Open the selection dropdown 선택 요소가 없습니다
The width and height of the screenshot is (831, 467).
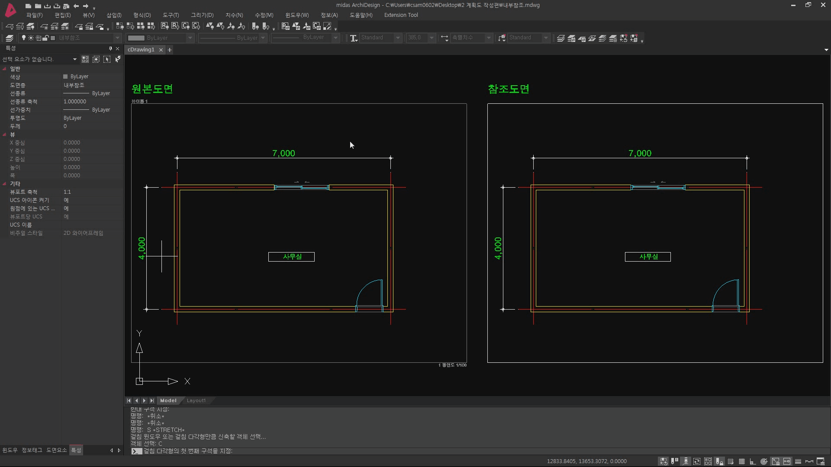click(39, 59)
